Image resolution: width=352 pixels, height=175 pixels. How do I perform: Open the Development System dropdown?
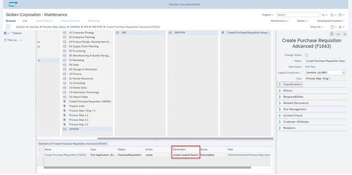click(331, 21)
